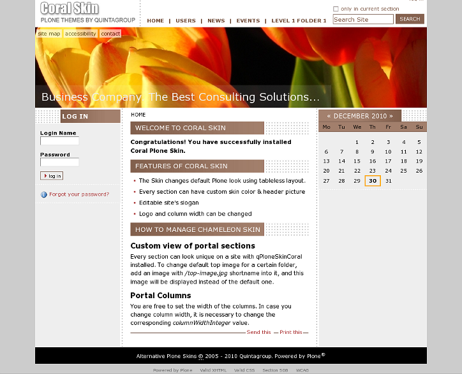Open the accessibility link
The image size is (462, 374).
tap(80, 34)
